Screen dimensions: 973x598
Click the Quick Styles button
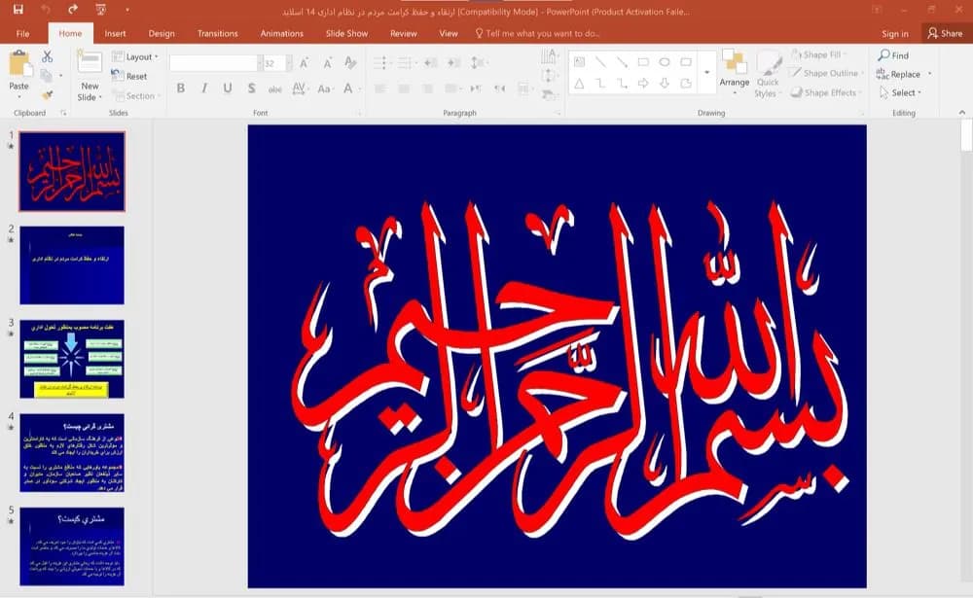(769, 73)
